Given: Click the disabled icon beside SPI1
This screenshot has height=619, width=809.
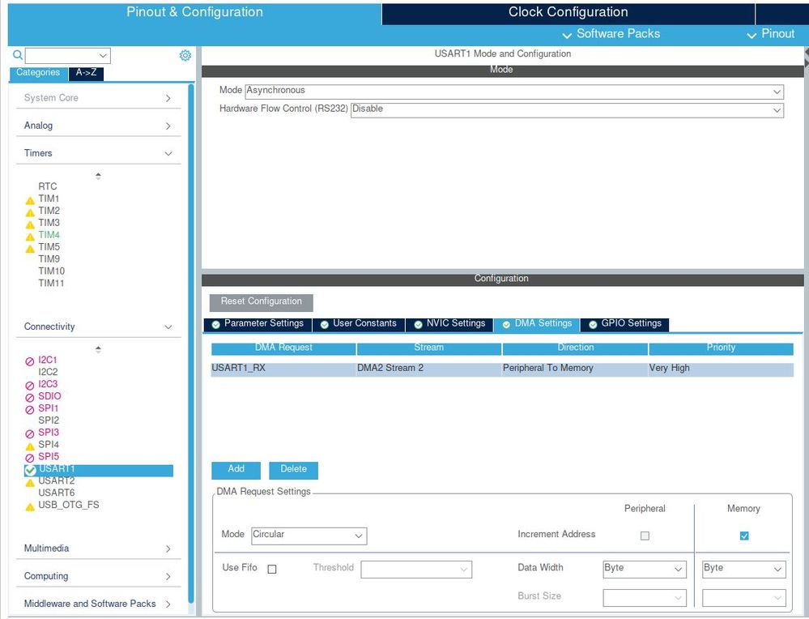Looking at the screenshot, I should tap(29, 409).
